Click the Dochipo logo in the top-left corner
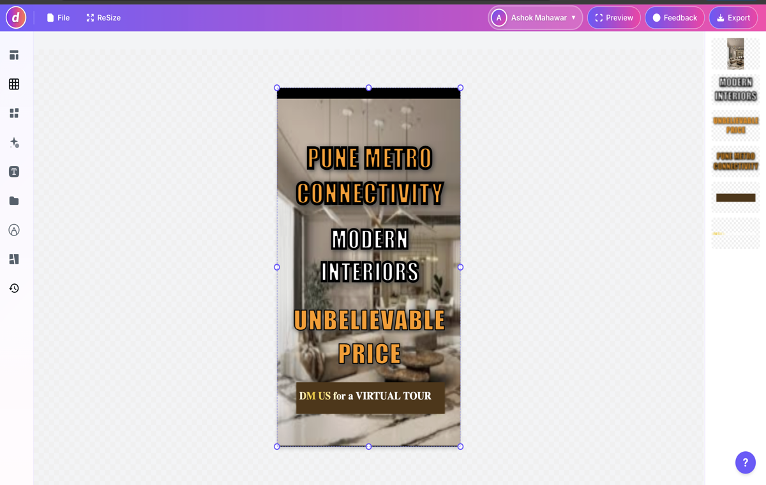Viewport: 766px width, 485px height. pos(16,17)
